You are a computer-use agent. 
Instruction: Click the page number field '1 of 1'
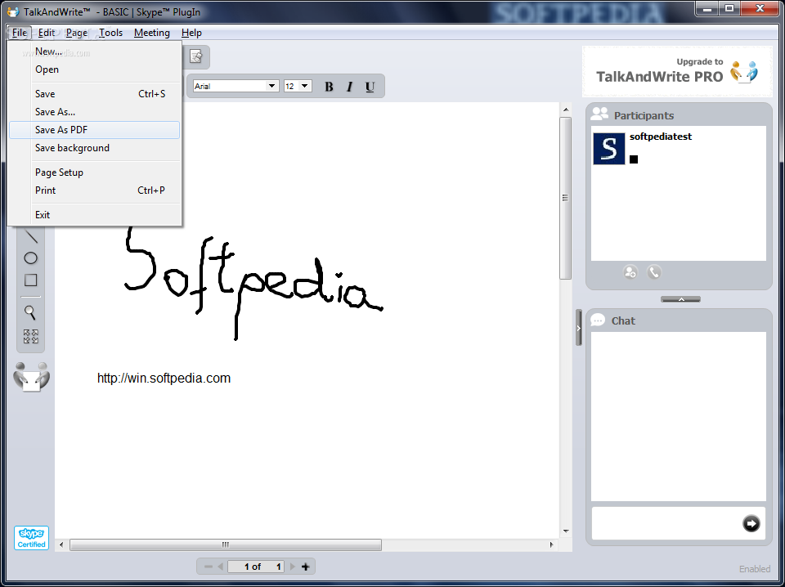pos(256,567)
